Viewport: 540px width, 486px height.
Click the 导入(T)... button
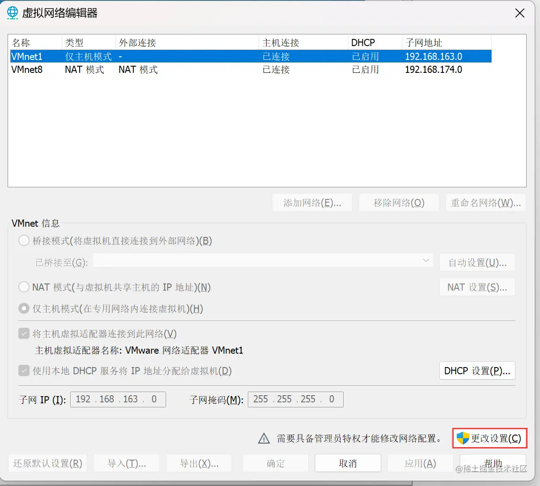tap(127, 463)
